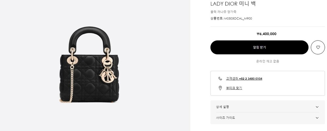Click the ₩6,400,000 price text
327x131 pixels.
pyautogui.click(x=267, y=34)
